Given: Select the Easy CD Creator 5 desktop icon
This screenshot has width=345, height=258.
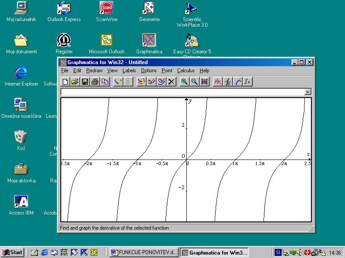Looking at the screenshot, I should pos(192,45).
